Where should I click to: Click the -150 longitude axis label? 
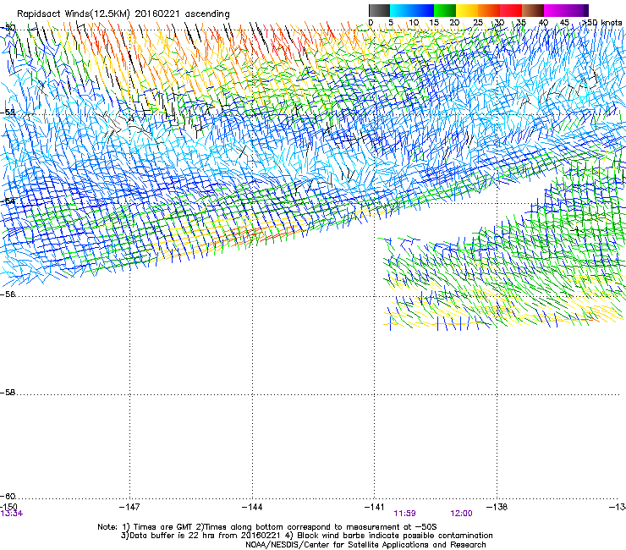point(8,507)
